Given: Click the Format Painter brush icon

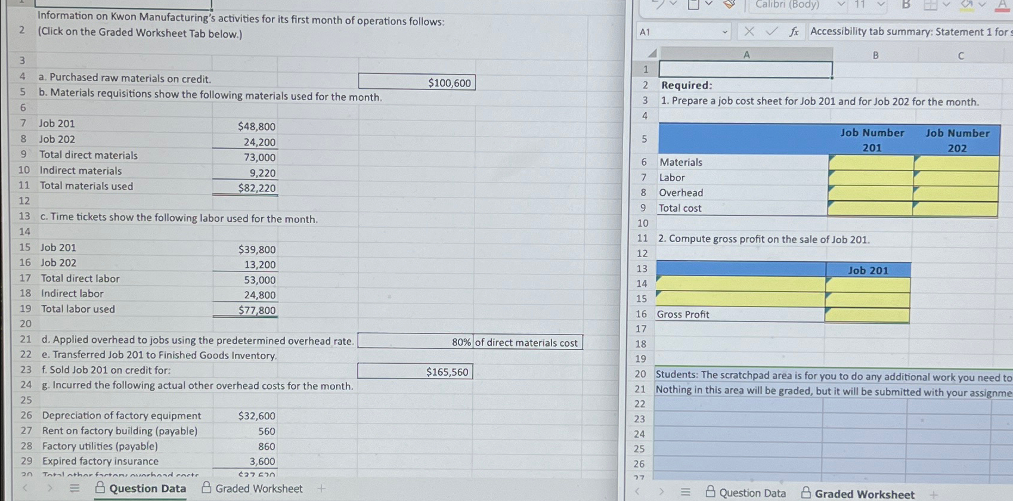Looking at the screenshot, I should (x=729, y=4).
